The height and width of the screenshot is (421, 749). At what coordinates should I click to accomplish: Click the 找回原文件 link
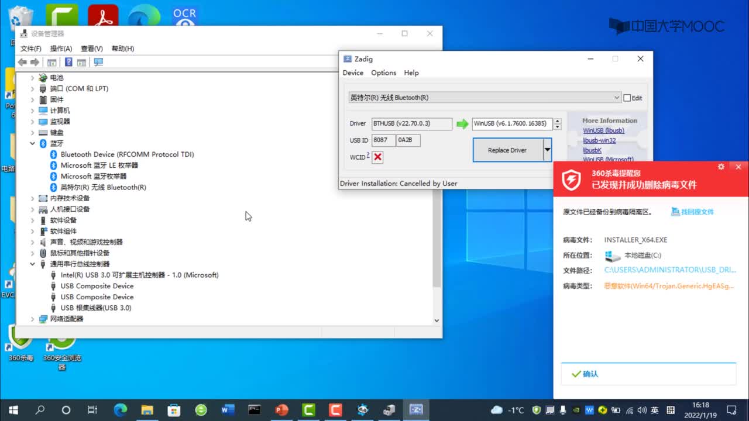[x=693, y=212]
